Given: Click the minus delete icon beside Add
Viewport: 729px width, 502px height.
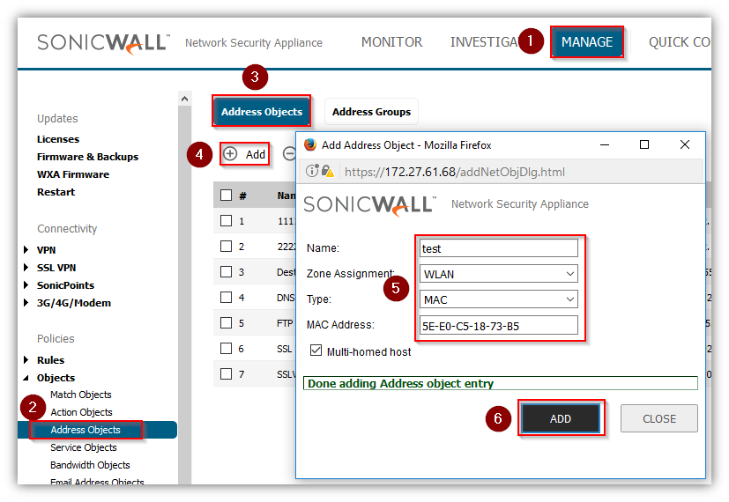Looking at the screenshot, I should pos(289,154).
